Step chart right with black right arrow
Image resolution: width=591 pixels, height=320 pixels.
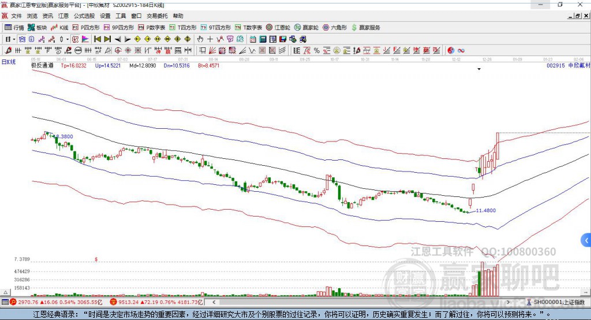[x=128, y=39]
